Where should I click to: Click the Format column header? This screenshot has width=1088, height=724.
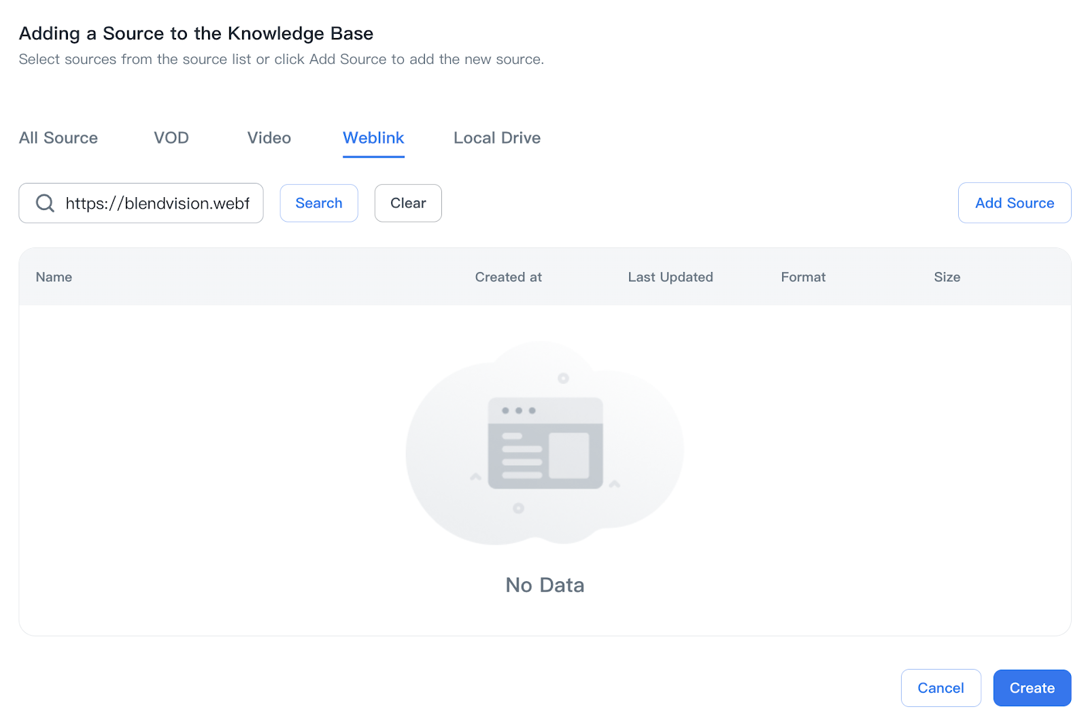(x=802, y=277)
